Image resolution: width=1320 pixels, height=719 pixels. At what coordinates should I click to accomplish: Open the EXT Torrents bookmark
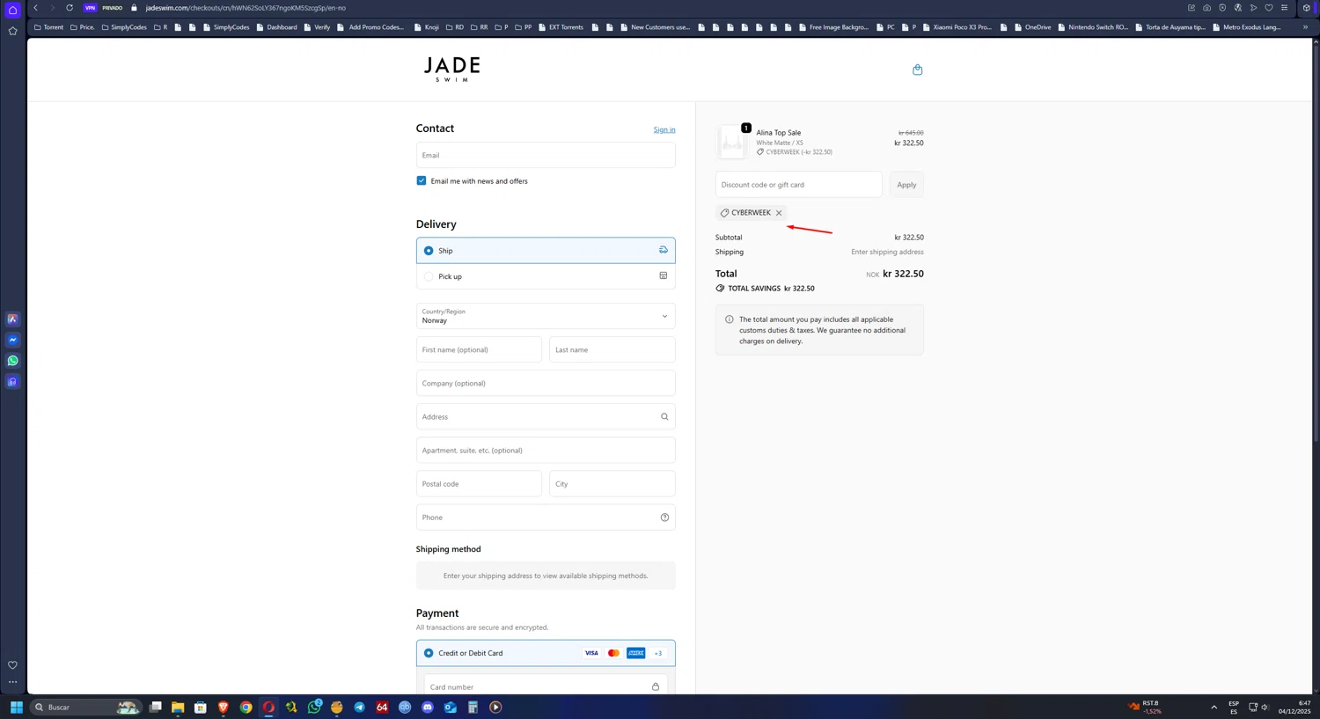tap(561, 27)
